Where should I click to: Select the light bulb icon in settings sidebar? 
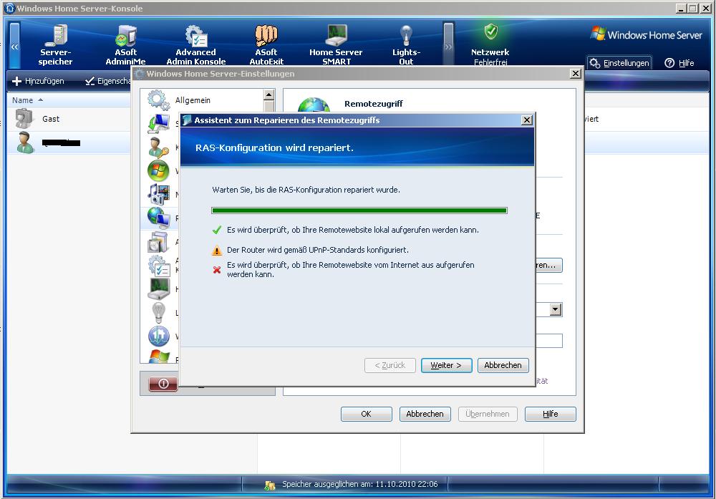pyautogui.click(x=158, y=313)
